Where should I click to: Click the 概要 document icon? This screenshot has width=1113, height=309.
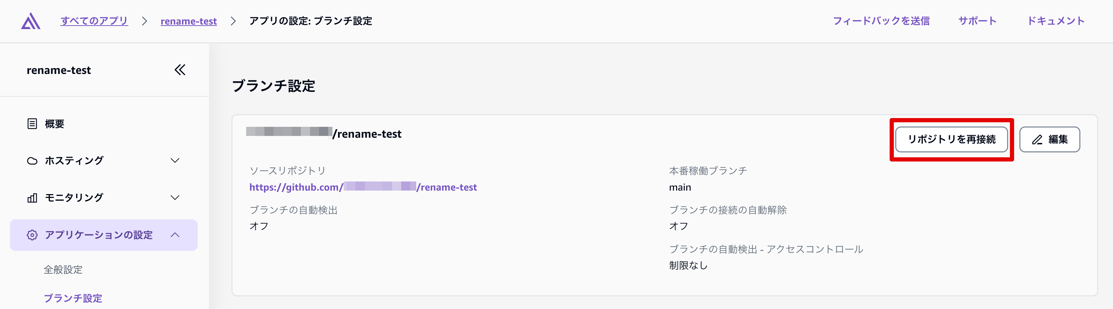point(32,124)
